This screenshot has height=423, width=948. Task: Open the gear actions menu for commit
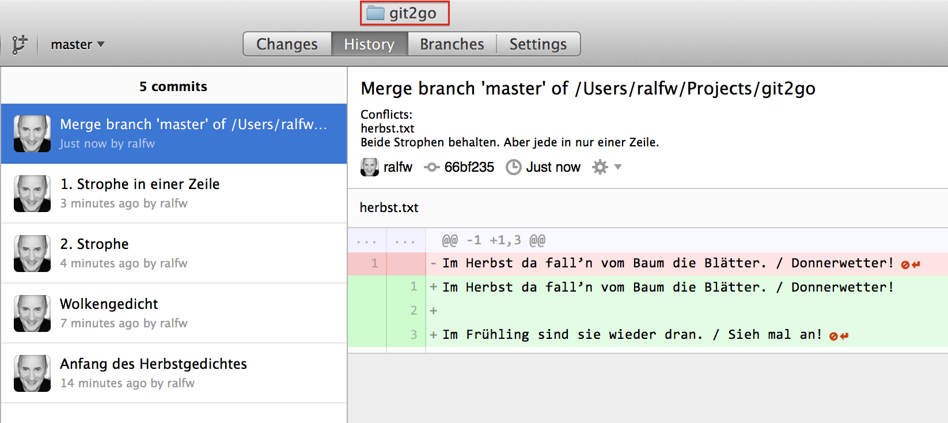coord(600,167)
